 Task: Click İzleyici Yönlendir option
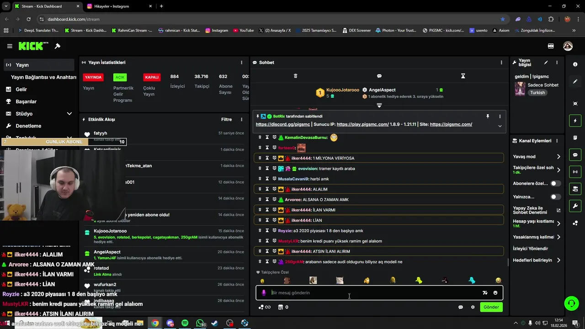tap(530, 249)
